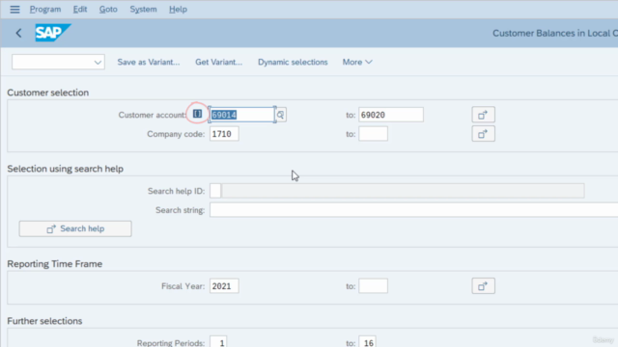Click the Fiscal Year to field
Image resolution: width=618 pixels, height=347 pixels.
click(x=374, y=286)
